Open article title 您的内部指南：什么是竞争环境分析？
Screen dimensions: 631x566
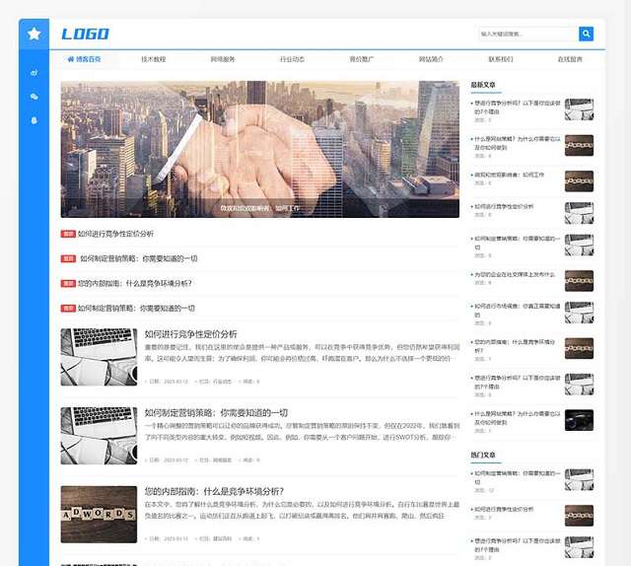tap(214, 491)
